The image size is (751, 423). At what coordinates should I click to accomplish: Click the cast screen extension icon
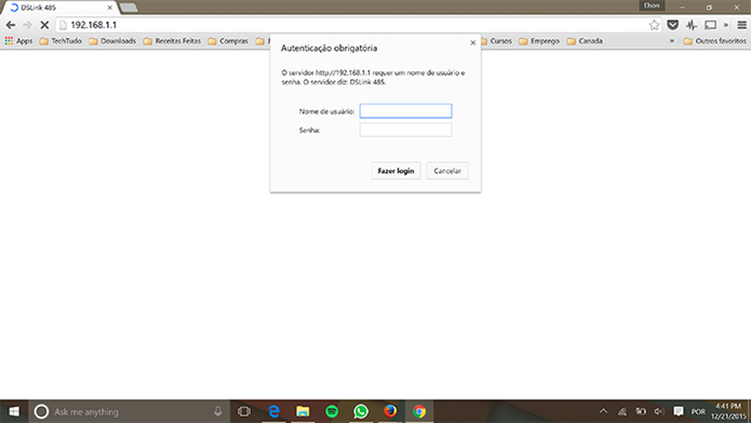[711, 25]
